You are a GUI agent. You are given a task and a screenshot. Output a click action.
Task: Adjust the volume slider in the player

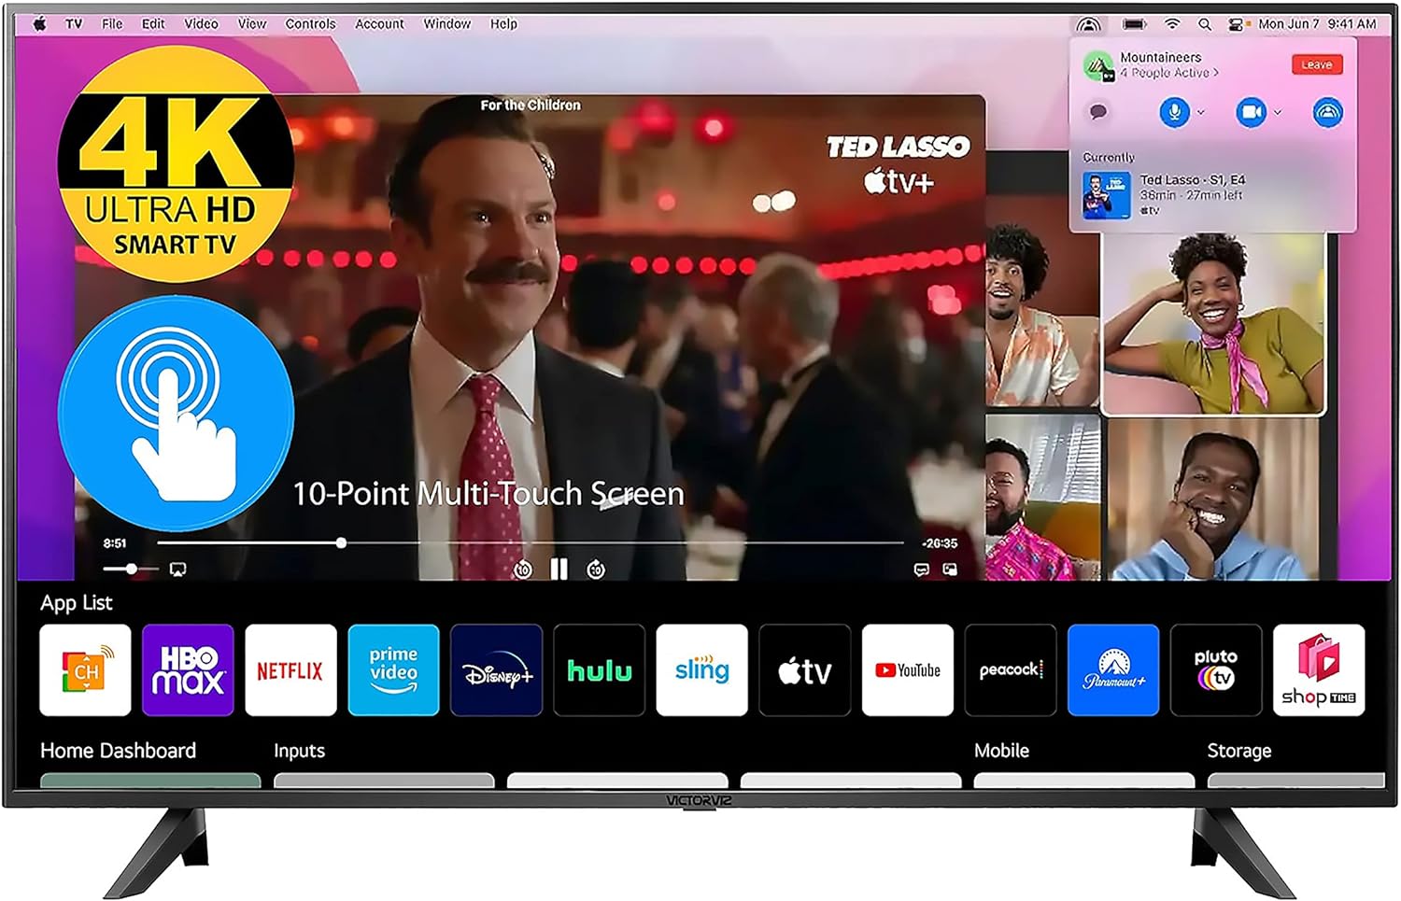coord(133,567)
